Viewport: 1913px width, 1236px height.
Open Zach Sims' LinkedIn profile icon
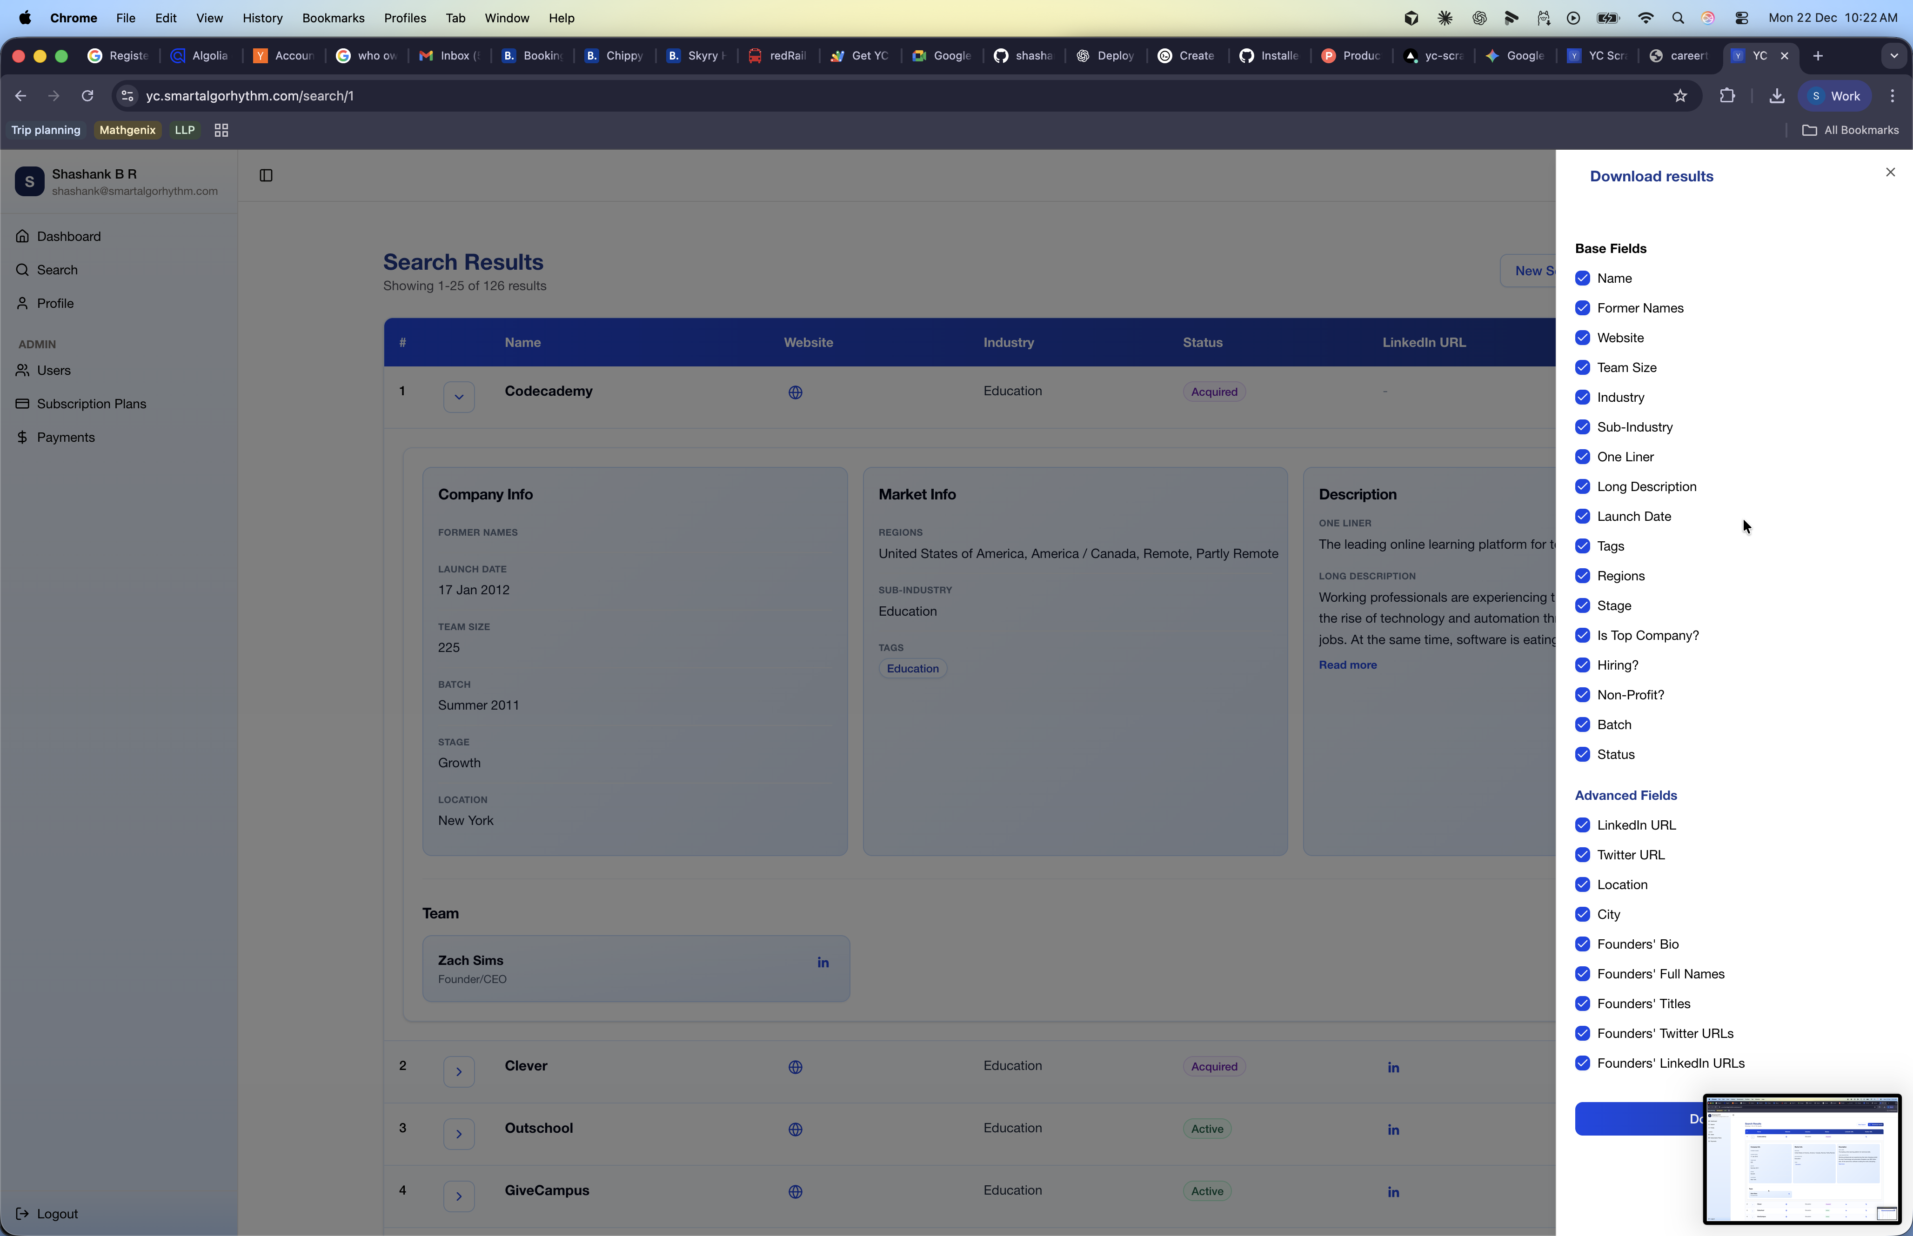click(823, 962)
